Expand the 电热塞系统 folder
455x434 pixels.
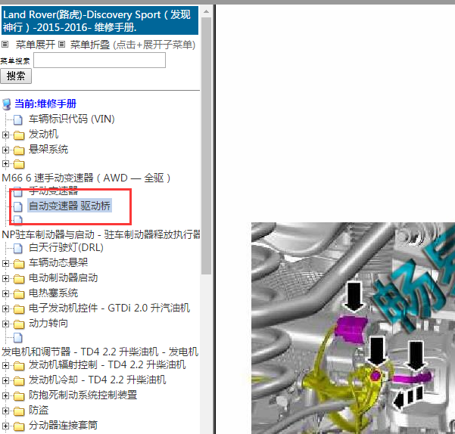click(x=5, y=293)
